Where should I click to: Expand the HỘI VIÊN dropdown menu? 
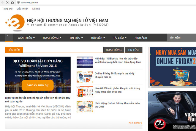point(98,38)
